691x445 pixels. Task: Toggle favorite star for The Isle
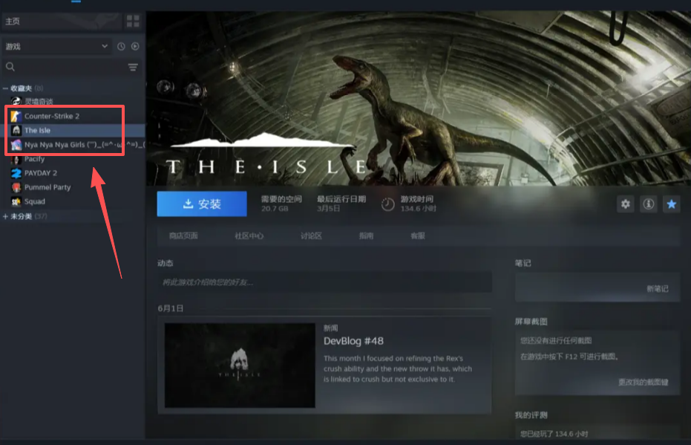[671, 204]
